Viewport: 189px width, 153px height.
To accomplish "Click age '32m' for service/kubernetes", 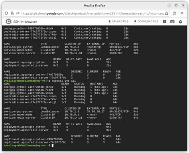I will pyautogui.click(x=136, y=50).
